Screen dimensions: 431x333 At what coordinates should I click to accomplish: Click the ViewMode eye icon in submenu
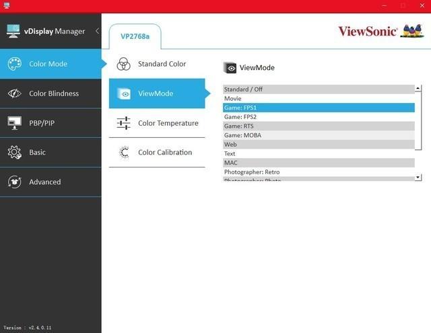[x=124, y=94]
